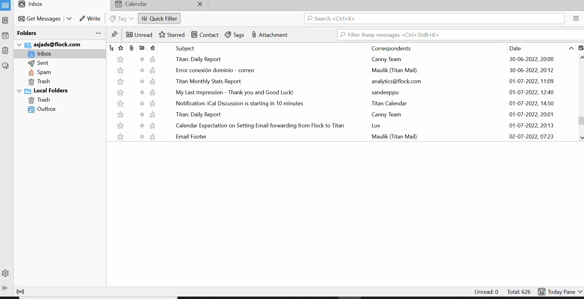Sort by spam column header
Viewport: 584px width, 299px height.
click(x=153, y=48)
